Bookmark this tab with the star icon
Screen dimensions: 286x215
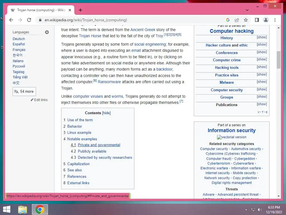tap(246, 20)
